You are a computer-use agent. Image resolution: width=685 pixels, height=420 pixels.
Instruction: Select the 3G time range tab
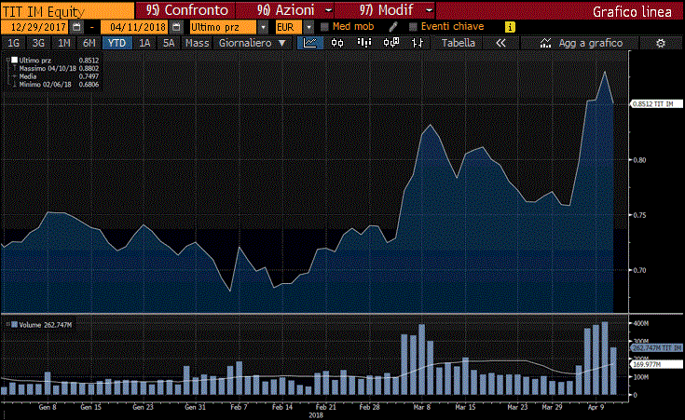coord(39,43)
